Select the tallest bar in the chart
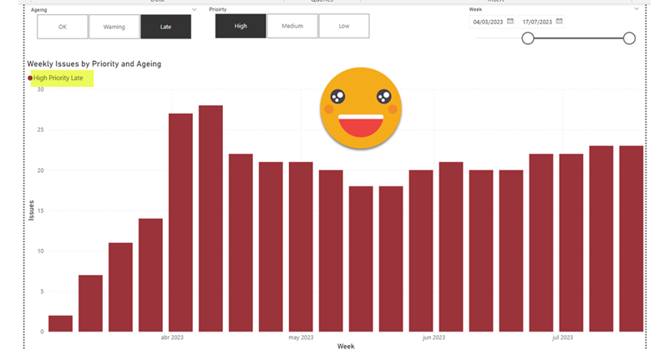 tap(210, 217)
